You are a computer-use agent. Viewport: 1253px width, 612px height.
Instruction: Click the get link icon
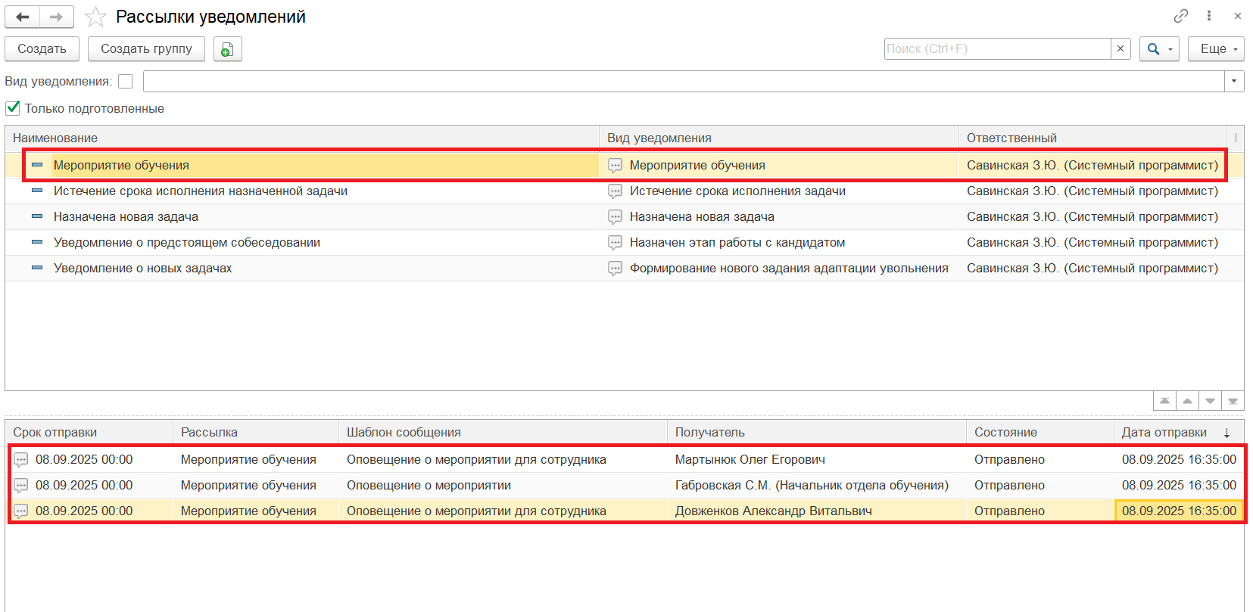(1180, 16)
